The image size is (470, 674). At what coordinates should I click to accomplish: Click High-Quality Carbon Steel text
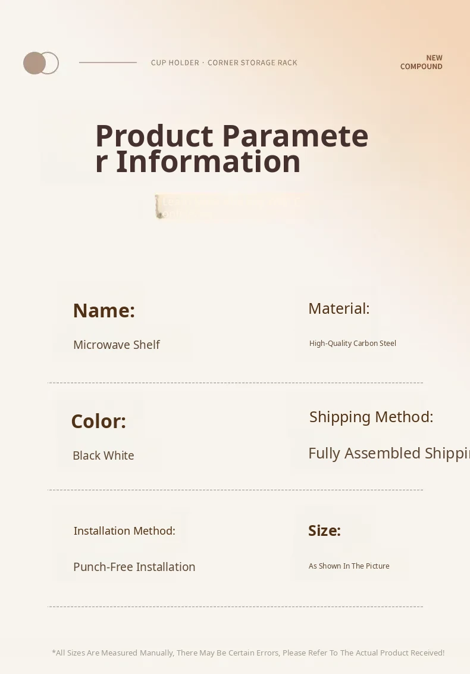(352, 344)
